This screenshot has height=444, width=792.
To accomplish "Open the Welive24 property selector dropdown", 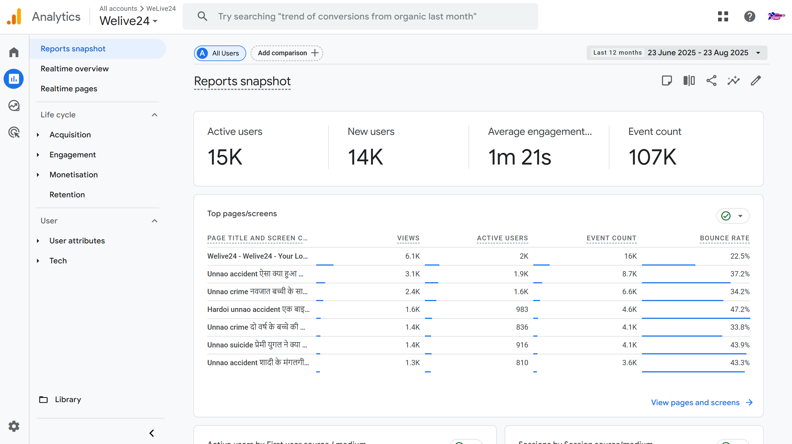I will click(129, 21).
